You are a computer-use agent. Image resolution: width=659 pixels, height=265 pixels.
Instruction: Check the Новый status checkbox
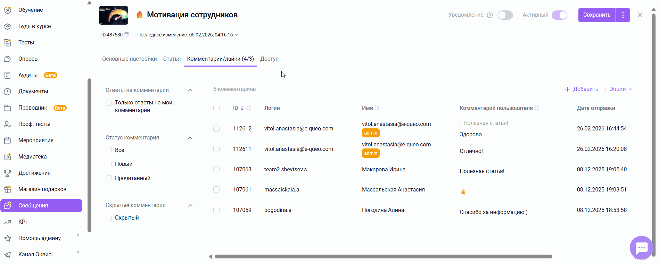coord(109,164)
